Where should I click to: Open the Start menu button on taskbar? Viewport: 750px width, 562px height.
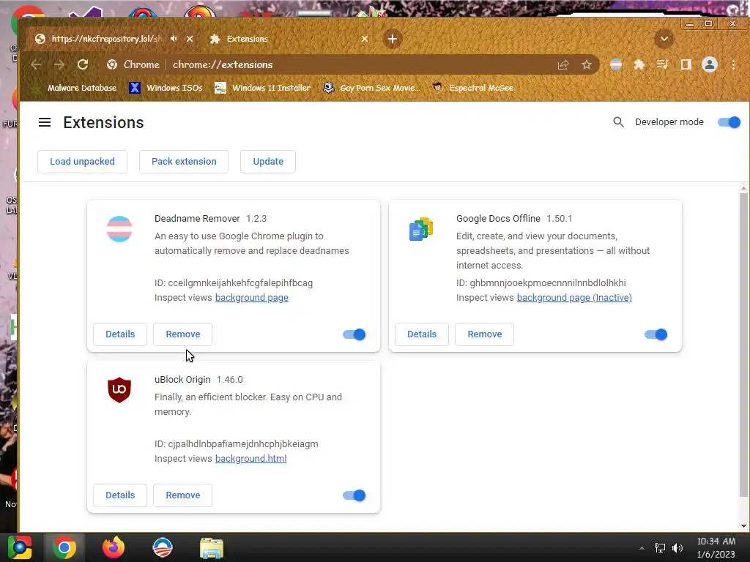click(20, 547)
